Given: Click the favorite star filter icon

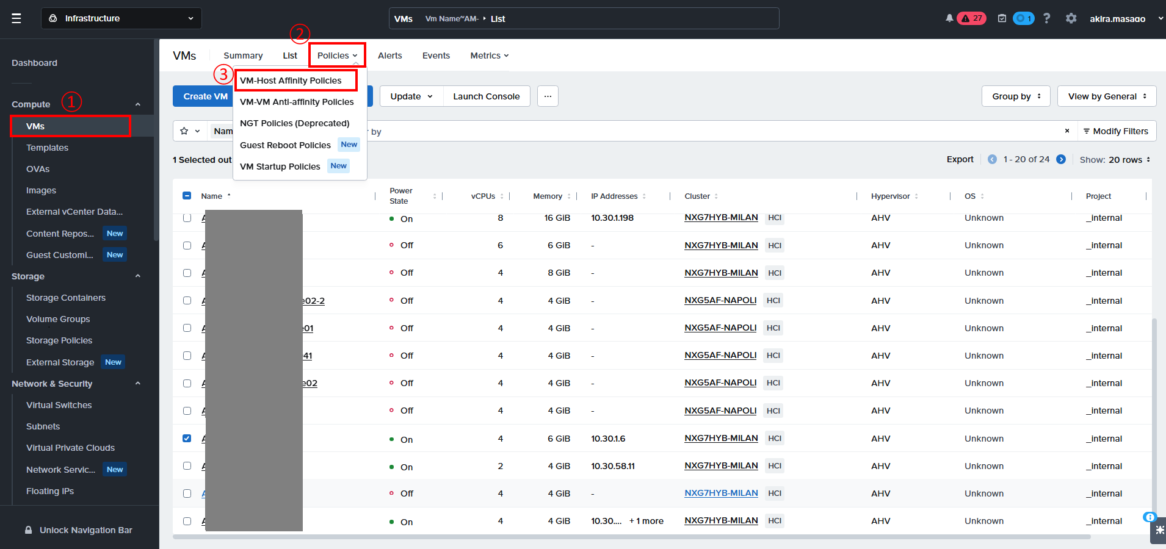Looking at the screenshot, I should point(184,131).
